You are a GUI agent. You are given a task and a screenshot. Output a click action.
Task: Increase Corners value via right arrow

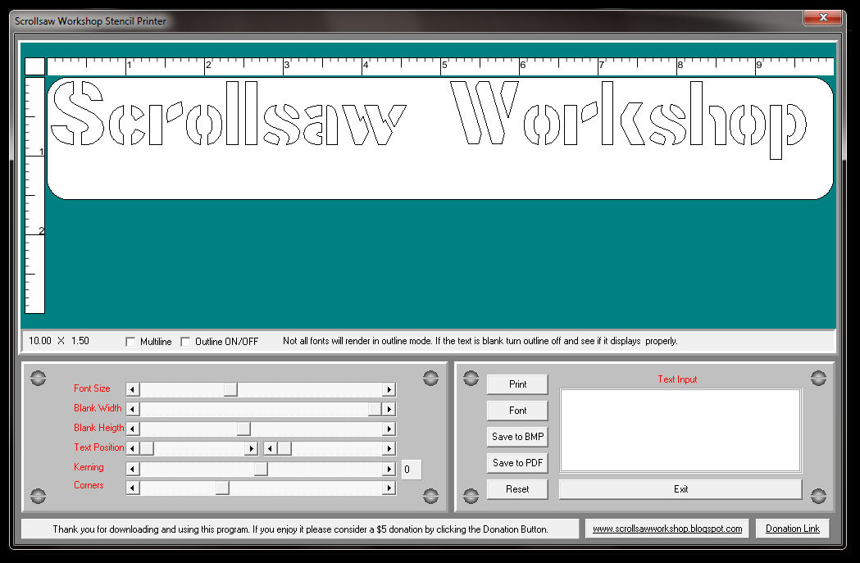tap(389, 486)
